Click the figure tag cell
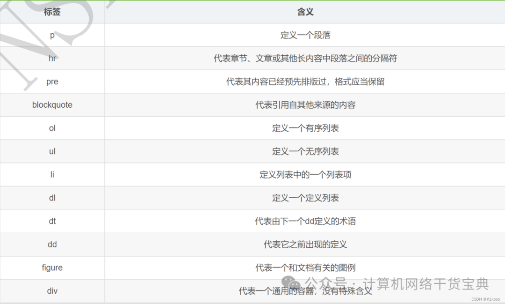This screenshot has height=304, width=505. pyautogui.click(x=52, y=267)
